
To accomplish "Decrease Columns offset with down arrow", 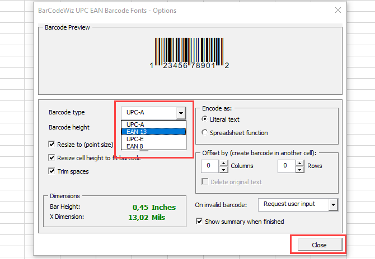I will click(224, 170).
